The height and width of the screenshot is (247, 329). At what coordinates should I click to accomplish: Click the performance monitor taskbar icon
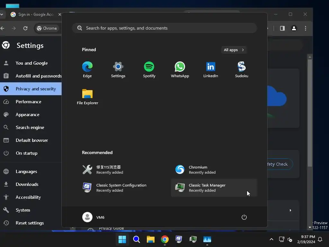[x=207, y=239]
